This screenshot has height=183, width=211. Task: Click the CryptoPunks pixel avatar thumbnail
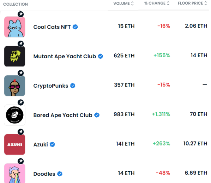15,86
